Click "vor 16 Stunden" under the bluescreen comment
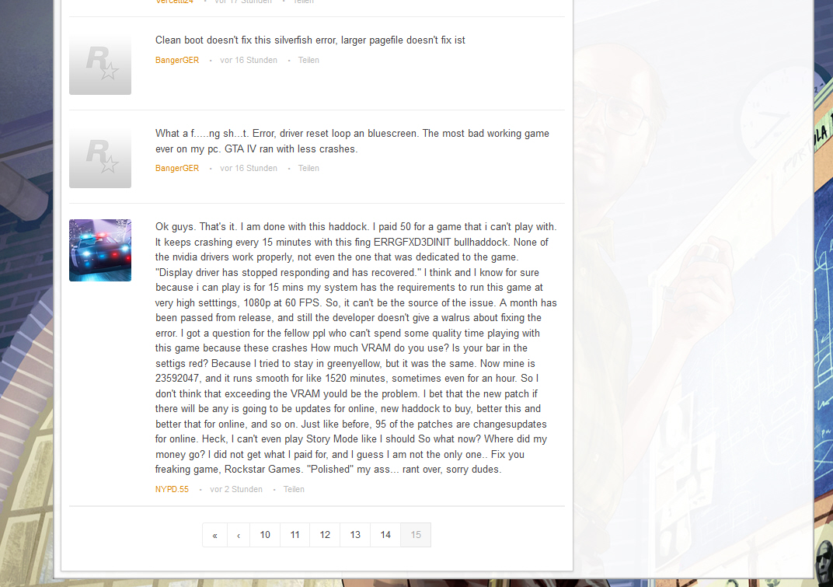Viewport: 833px width, 587px height. pos(249,168)
